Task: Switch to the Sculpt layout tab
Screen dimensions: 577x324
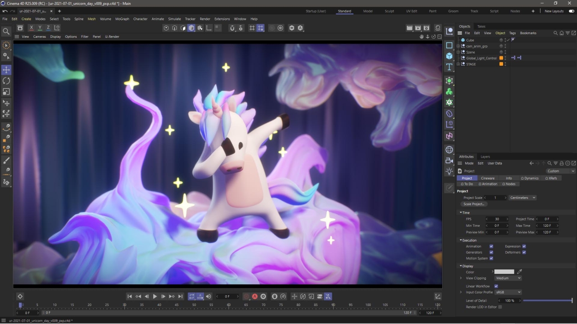Action: 389,11
